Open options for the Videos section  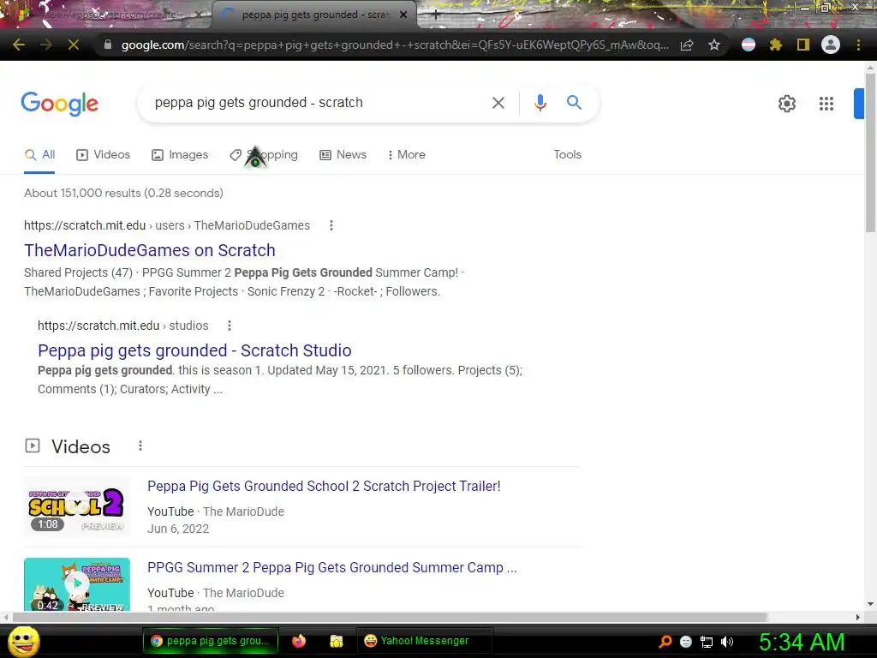tap(140, 446)
